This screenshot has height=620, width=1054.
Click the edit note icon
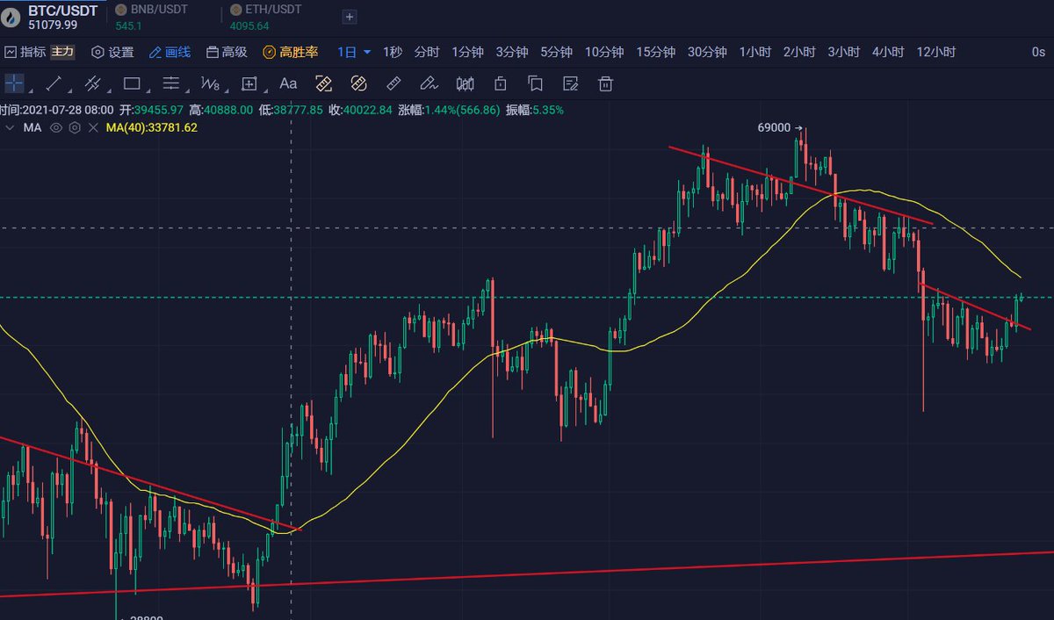pos(571,83)
